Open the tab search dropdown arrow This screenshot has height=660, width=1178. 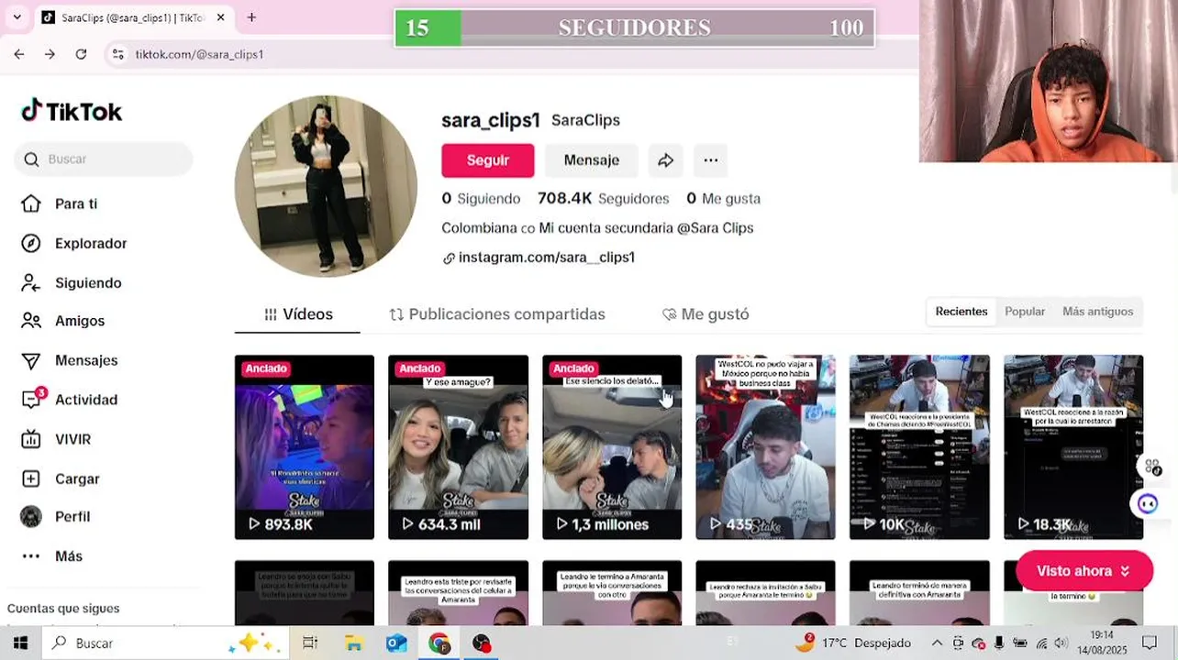tap(16, 17)
